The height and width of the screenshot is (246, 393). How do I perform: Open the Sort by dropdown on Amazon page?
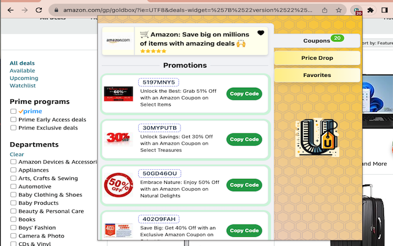click(378, 43)
